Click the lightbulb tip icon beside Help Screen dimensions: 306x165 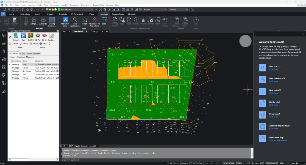pyautogui.click(x=49, y=43)
